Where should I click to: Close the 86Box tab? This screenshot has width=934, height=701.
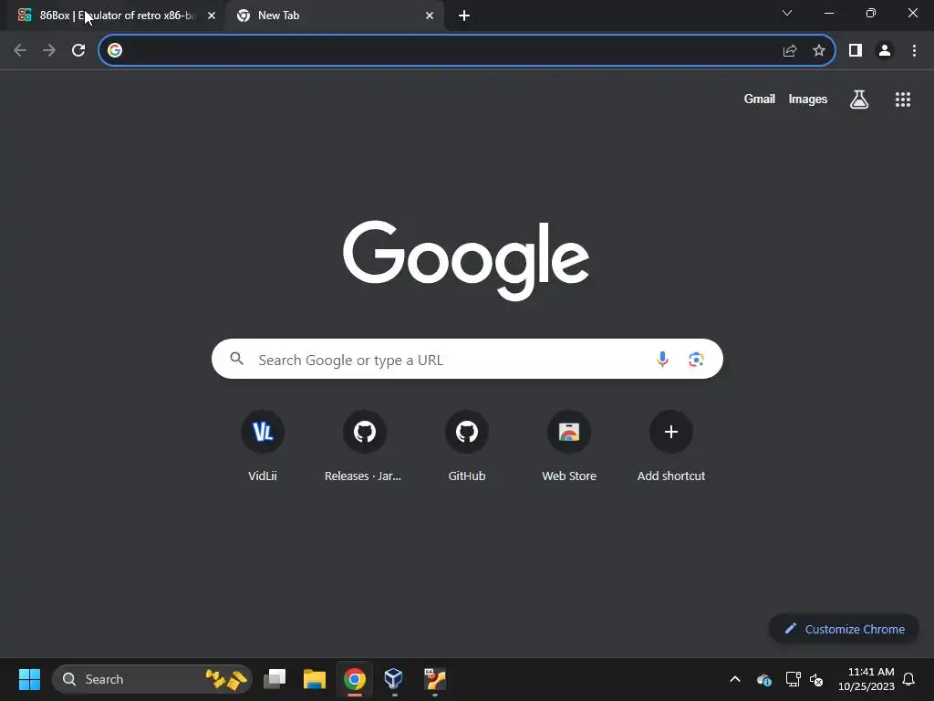click(x=212, y=16)
